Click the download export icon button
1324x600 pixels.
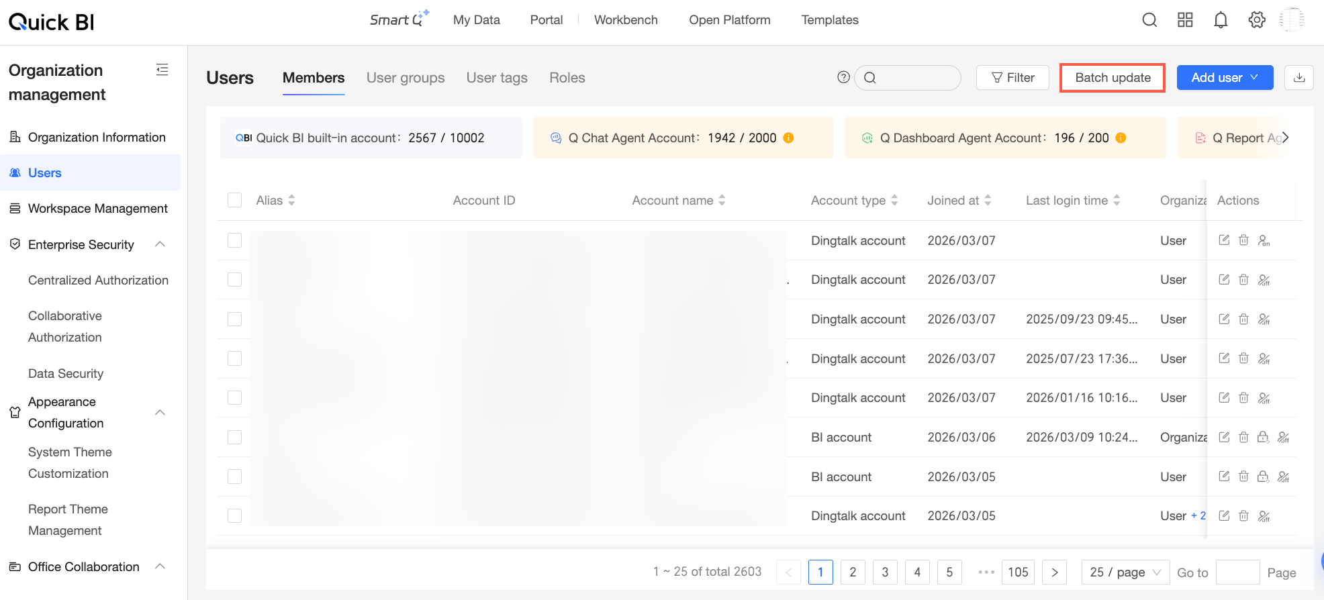pos(1299,78)
